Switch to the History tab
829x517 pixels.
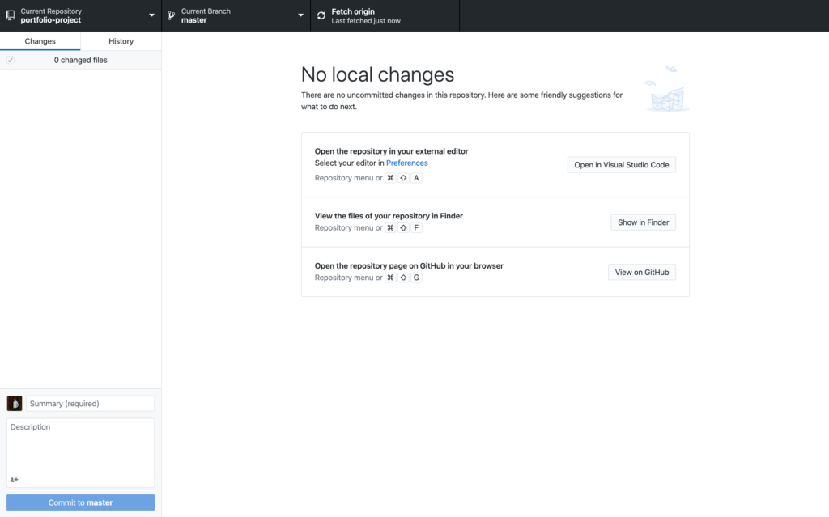point(121,41)
